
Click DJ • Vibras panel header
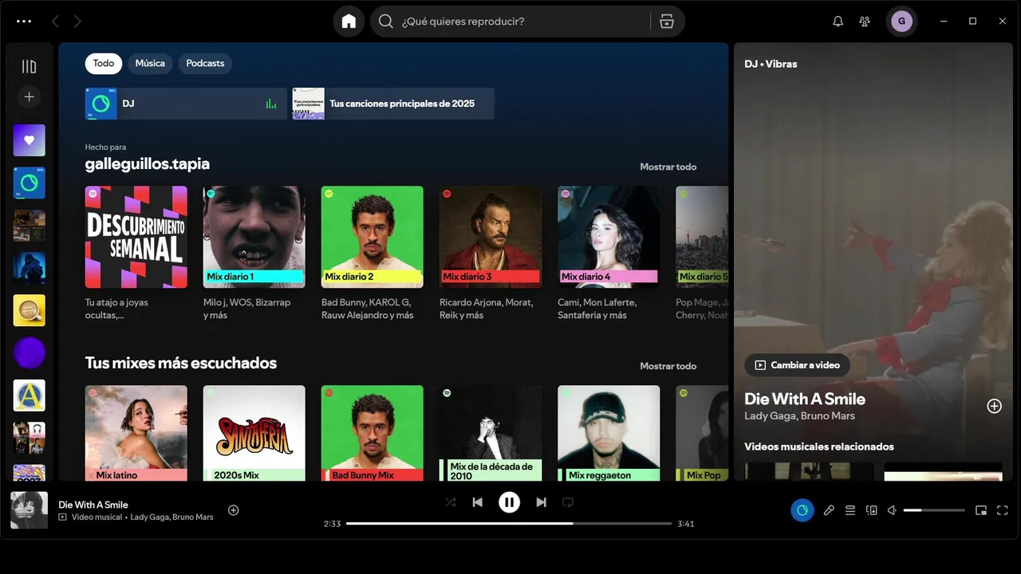(771, 64)
